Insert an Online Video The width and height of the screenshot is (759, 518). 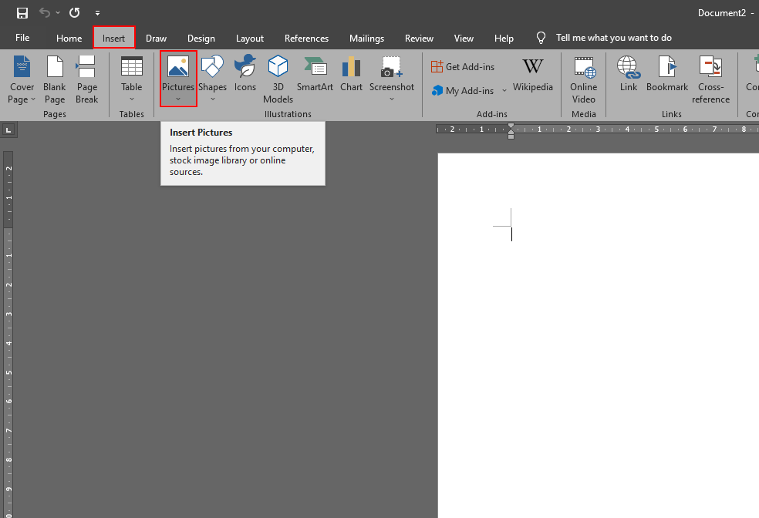click(584, 79)
